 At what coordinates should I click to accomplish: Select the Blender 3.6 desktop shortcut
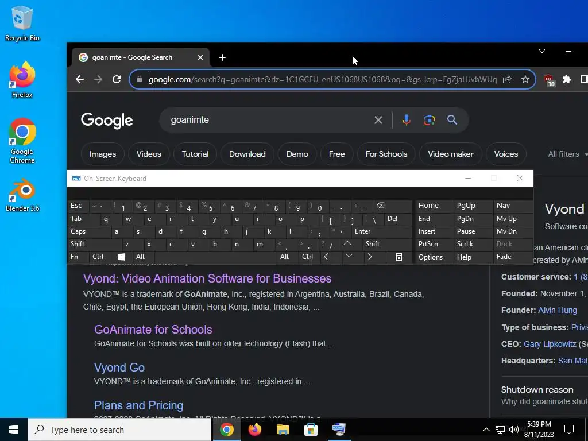tap(22, 195)
